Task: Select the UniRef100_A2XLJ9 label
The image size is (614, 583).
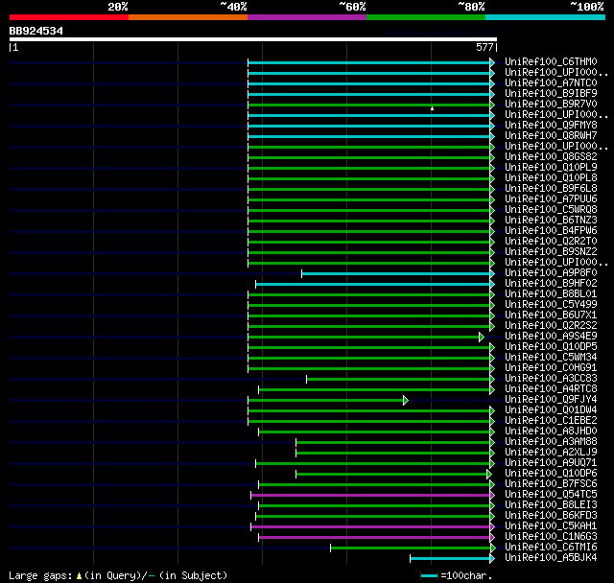Action: coord(551,453)
